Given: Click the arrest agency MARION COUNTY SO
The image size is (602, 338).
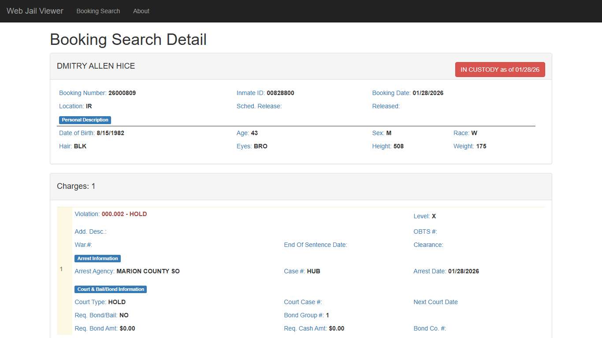Looking at the screenshot, I should pos(148,271).
